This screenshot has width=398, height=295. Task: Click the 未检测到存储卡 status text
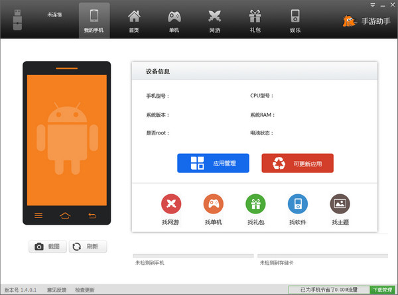pyautogui.click(x=277, y=263)
